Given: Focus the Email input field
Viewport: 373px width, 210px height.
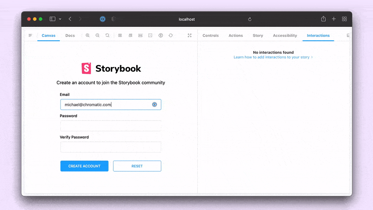Looking at the screenshot, I should 111,104.
